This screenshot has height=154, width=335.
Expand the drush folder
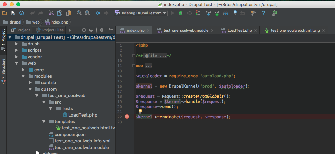tap(16, 44)
